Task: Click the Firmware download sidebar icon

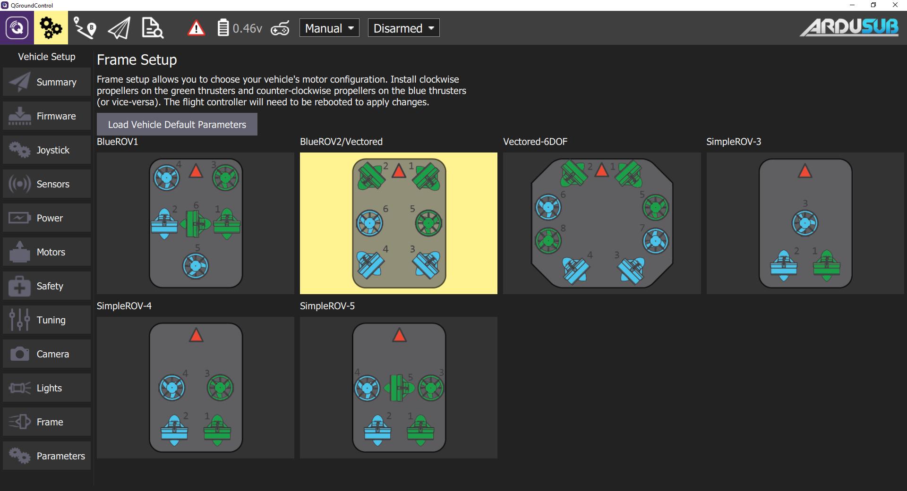Action: pos(20,116)
